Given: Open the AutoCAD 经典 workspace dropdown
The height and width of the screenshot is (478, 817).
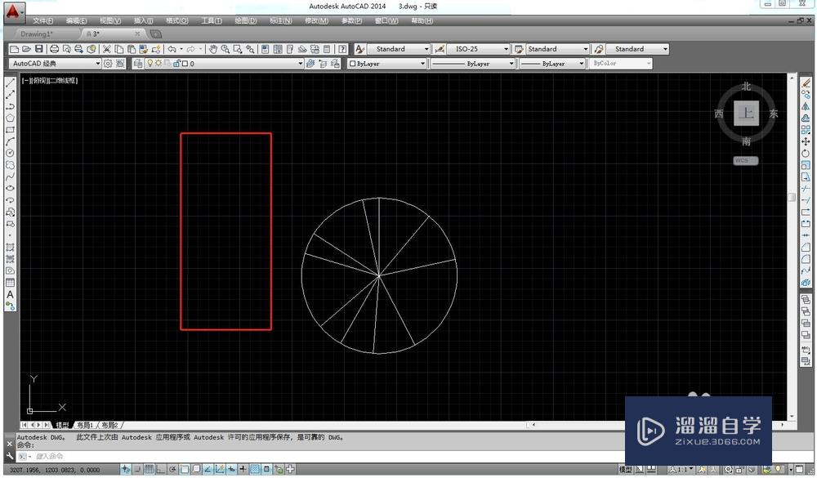Looking at the screenshot, I should [97, 63].
